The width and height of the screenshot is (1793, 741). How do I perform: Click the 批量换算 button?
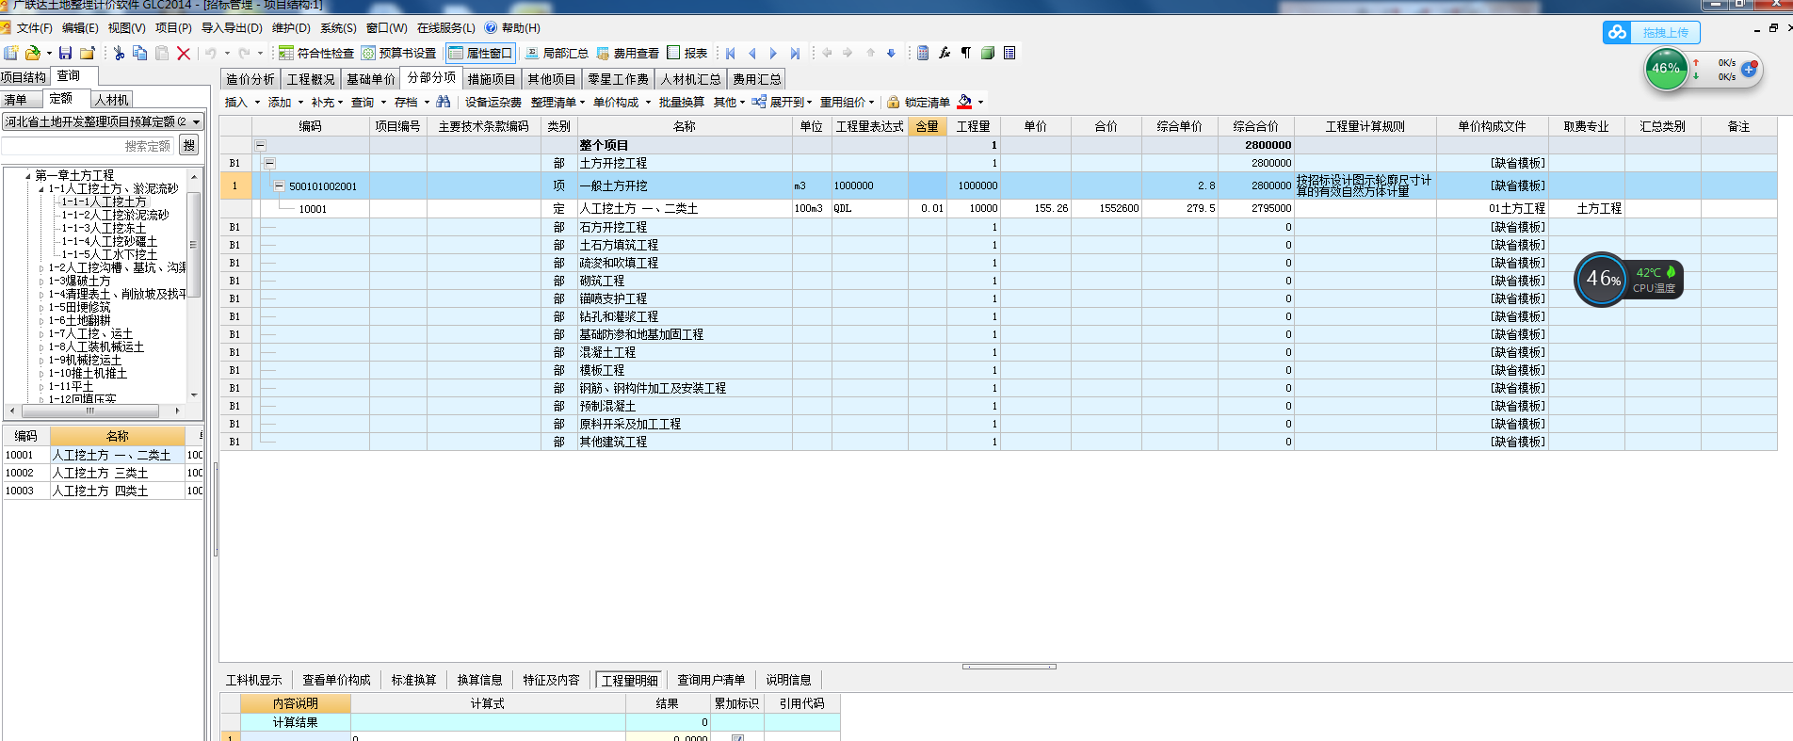pos(681,102)
